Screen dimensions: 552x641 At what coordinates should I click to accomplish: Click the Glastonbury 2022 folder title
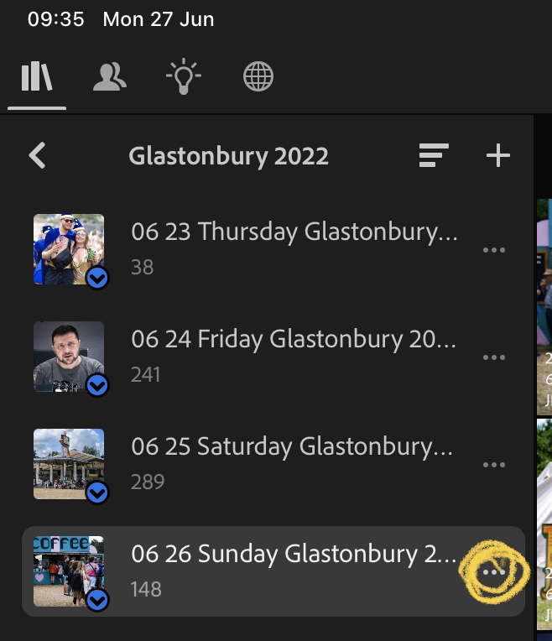228,155
